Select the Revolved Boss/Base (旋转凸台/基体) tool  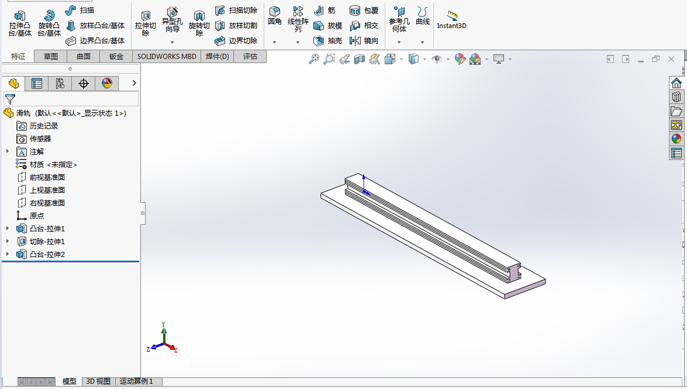(x=49, y=23)
